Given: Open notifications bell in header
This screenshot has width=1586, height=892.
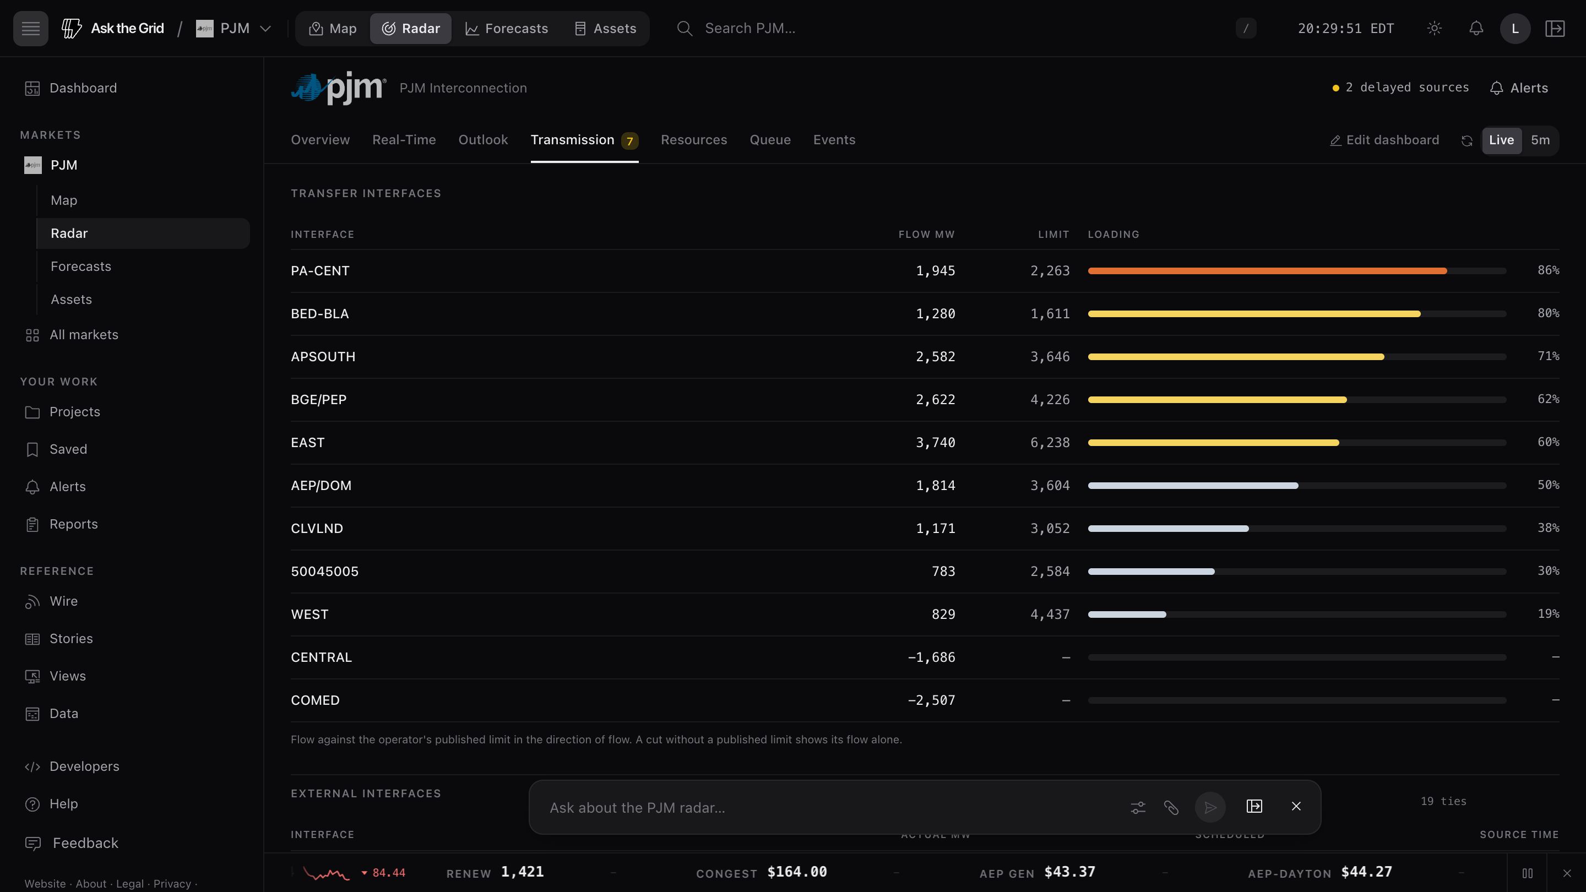Looking at the screenshot, I should click(1476, 28).
